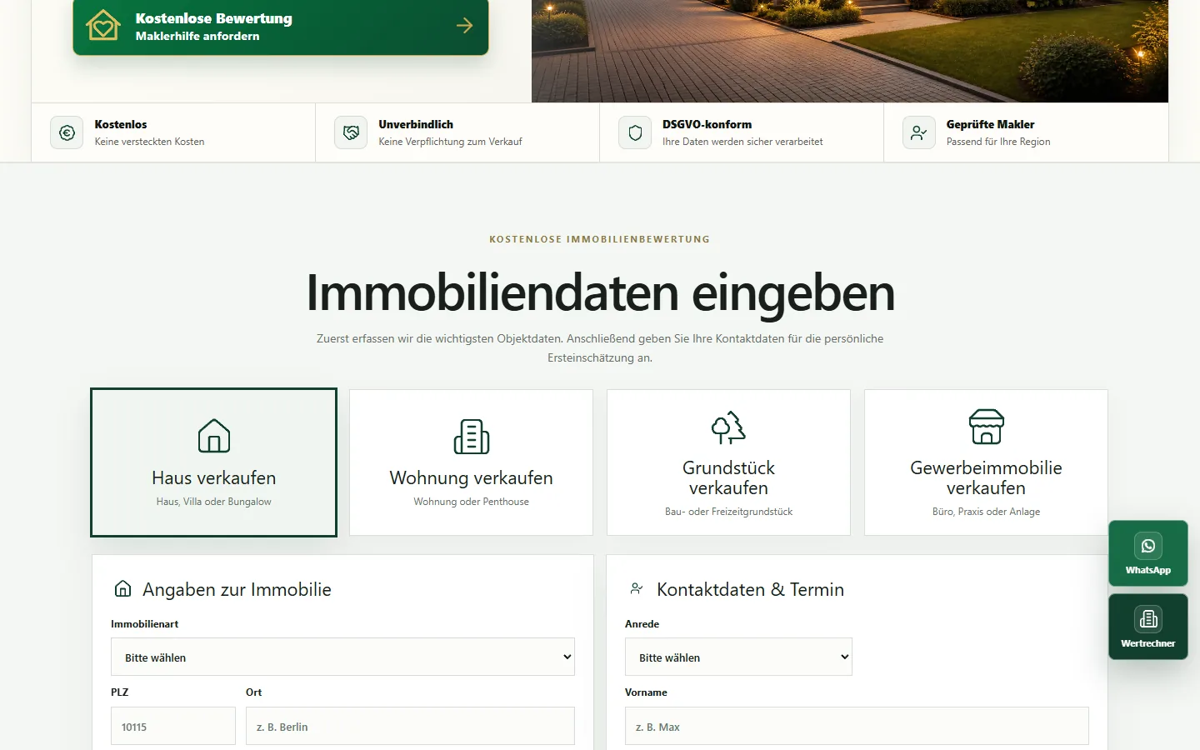Click Keine Verpflichtung zum Verkauf text
The height and width of the screenshot is (750, 1200).
click(450, 142)
